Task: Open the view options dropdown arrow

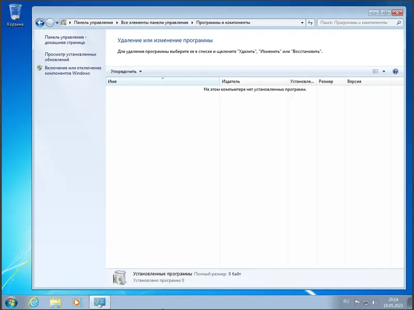Action: coord(384,72)
